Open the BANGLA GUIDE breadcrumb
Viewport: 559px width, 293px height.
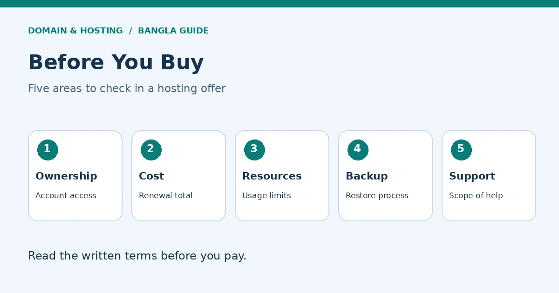tap(173, 31)
